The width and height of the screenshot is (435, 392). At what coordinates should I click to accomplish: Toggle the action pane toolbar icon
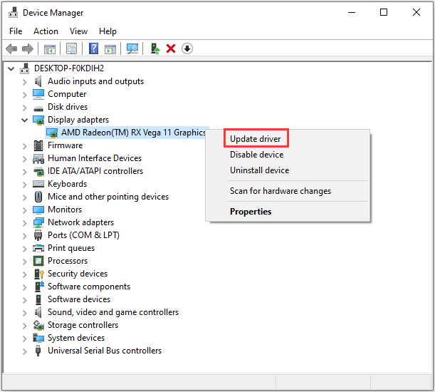(x=110, y=49)
